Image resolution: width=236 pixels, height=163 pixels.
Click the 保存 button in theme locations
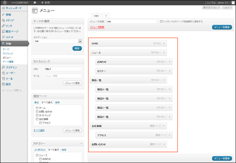tap(77, 48)
